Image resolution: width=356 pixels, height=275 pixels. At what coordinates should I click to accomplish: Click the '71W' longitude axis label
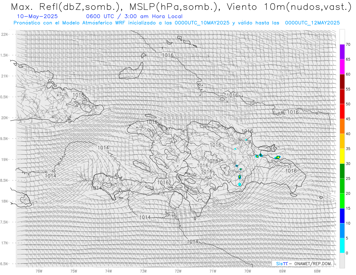point(213,271)
